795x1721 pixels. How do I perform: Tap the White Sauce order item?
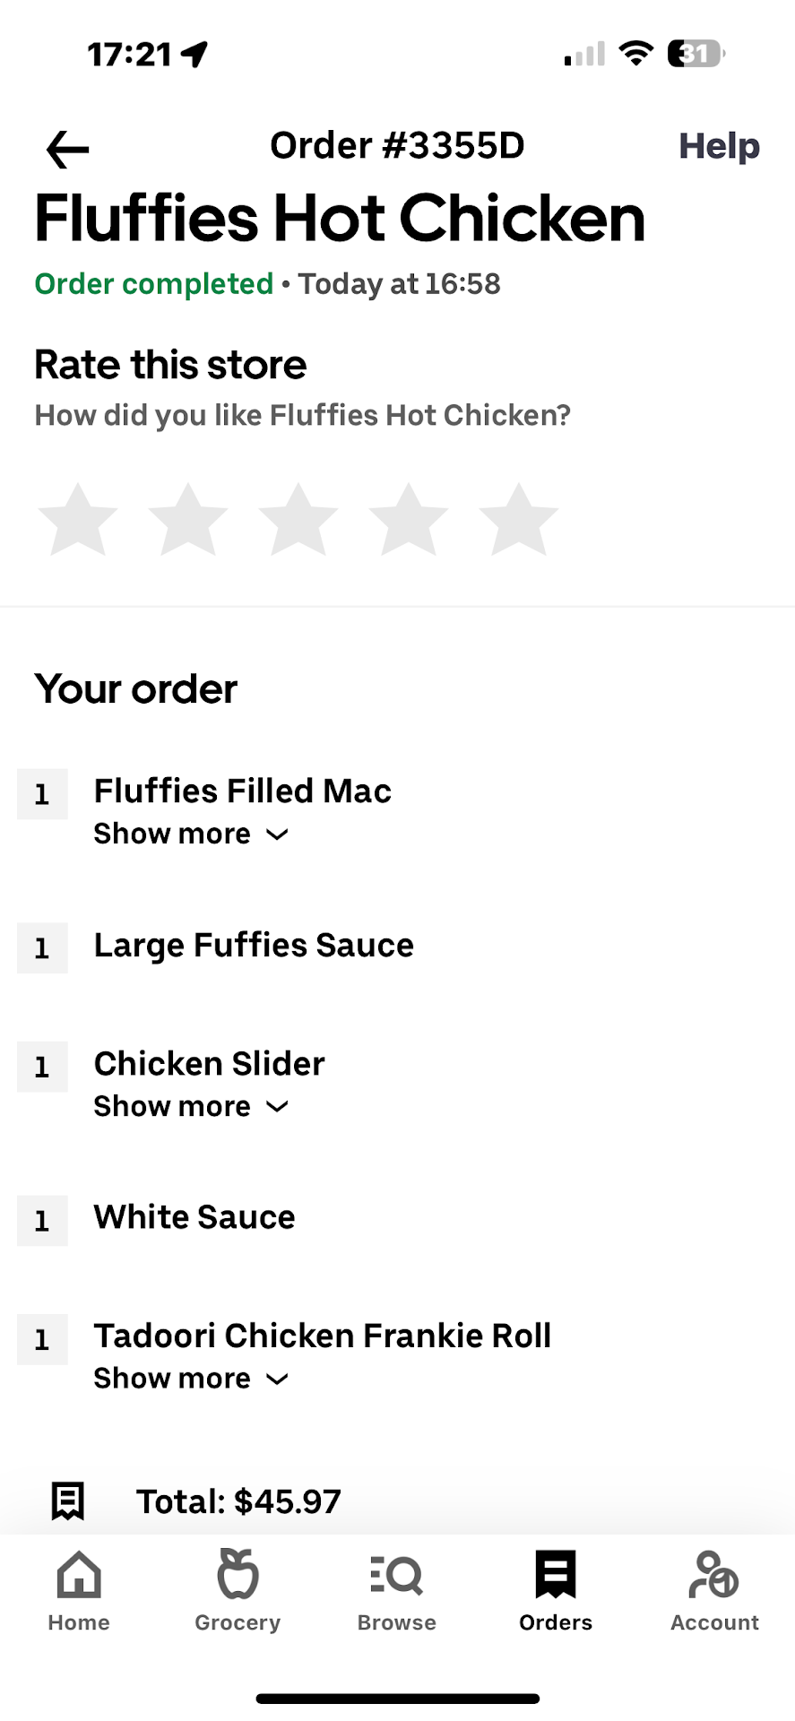click(x=194, y=1217)
